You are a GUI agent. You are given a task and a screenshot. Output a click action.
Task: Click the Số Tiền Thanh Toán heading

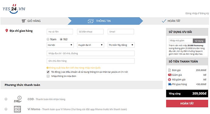[x=183, y=61]
